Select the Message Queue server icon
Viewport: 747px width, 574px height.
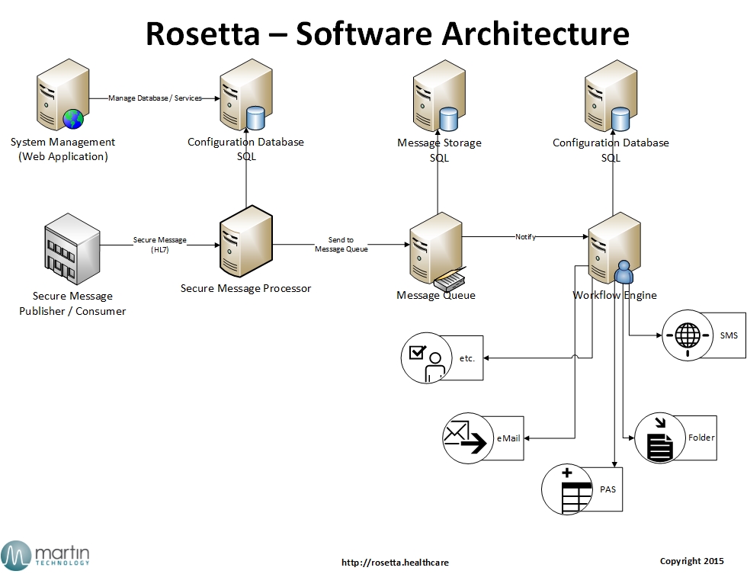(436, 249)
